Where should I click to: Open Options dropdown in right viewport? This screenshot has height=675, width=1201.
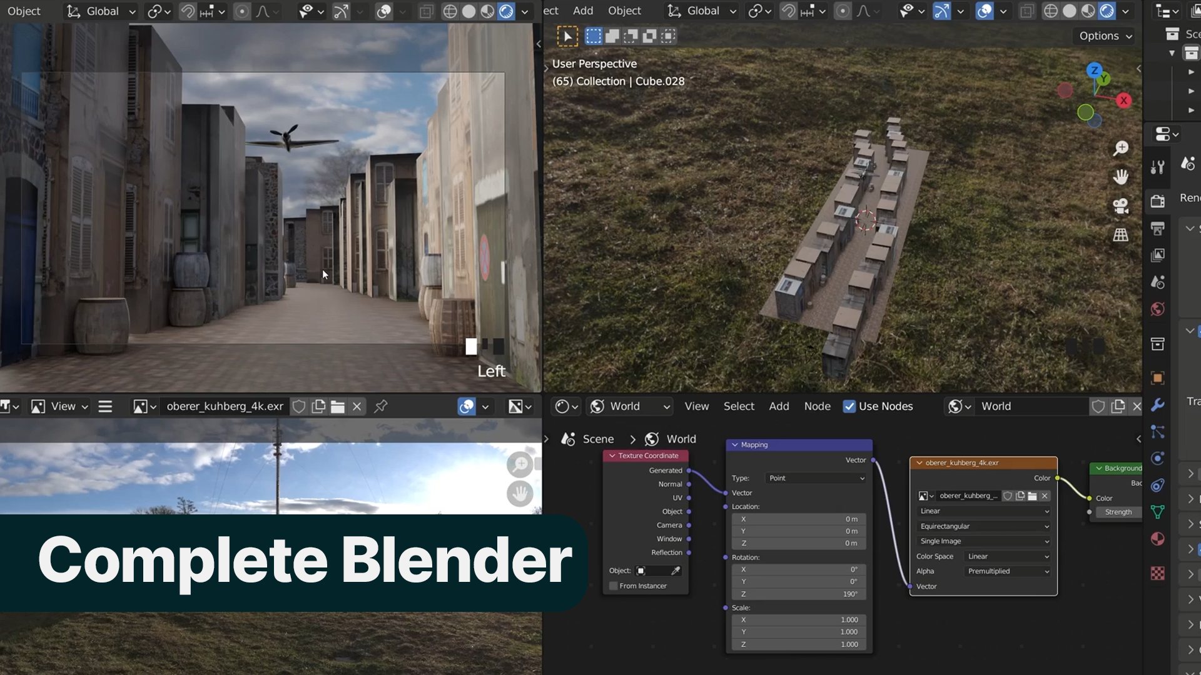click(1105, 36)
